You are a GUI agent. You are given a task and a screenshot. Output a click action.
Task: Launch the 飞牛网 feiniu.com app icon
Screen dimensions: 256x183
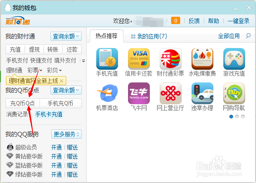pyautogui.click(x=139, y=93)
